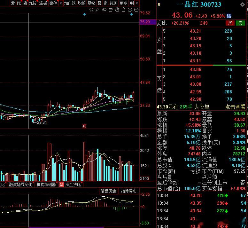This screenshot has height=228, width=248.
Task: Toggle 复权 price adjustment
Action: (x=91, y=3)
